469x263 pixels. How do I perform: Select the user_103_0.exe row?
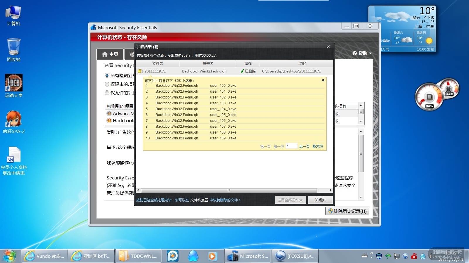tap(235, 103)
